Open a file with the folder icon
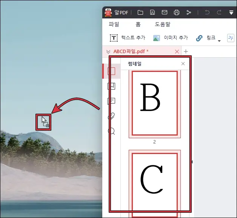Screen dimensions: 237x218 140,12
